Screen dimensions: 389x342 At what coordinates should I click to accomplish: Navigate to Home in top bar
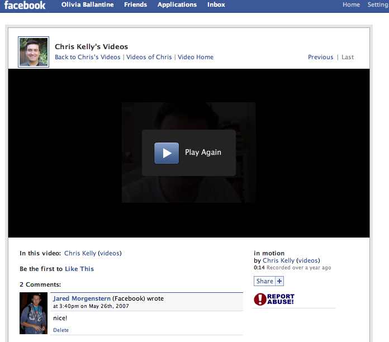point(351,4)
